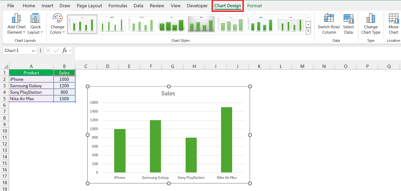This screenshot has height=191, width=401.
Task: Select the sixth chart style thumbnail
Action: point(231,24)
